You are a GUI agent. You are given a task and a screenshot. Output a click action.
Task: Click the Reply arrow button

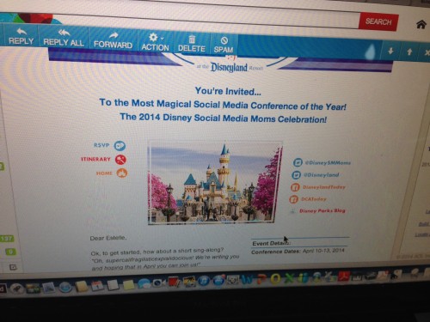click(21, 36)
